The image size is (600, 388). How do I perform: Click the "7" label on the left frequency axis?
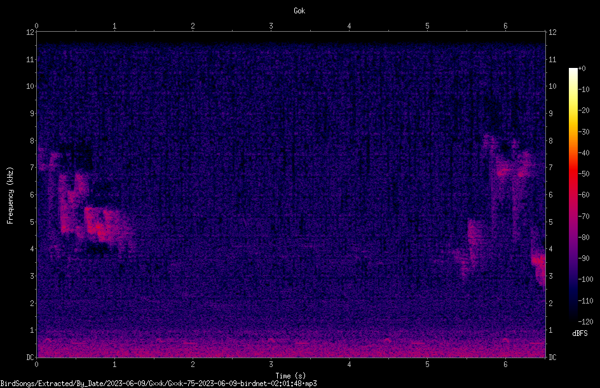tap(32, 168)
